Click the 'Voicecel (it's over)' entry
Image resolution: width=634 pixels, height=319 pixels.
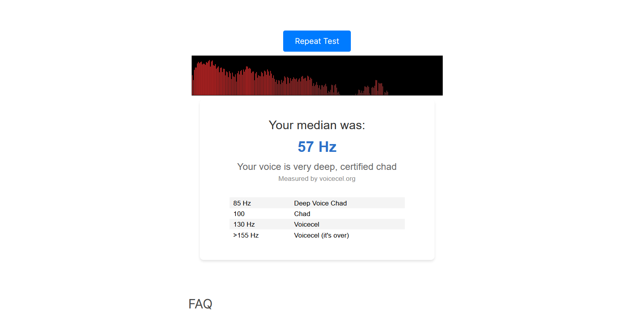click(321, 235)
